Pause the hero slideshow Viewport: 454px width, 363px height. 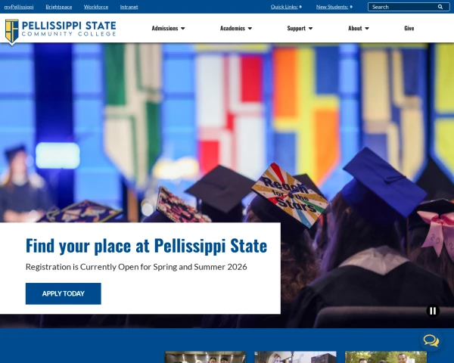pos(433,311)
